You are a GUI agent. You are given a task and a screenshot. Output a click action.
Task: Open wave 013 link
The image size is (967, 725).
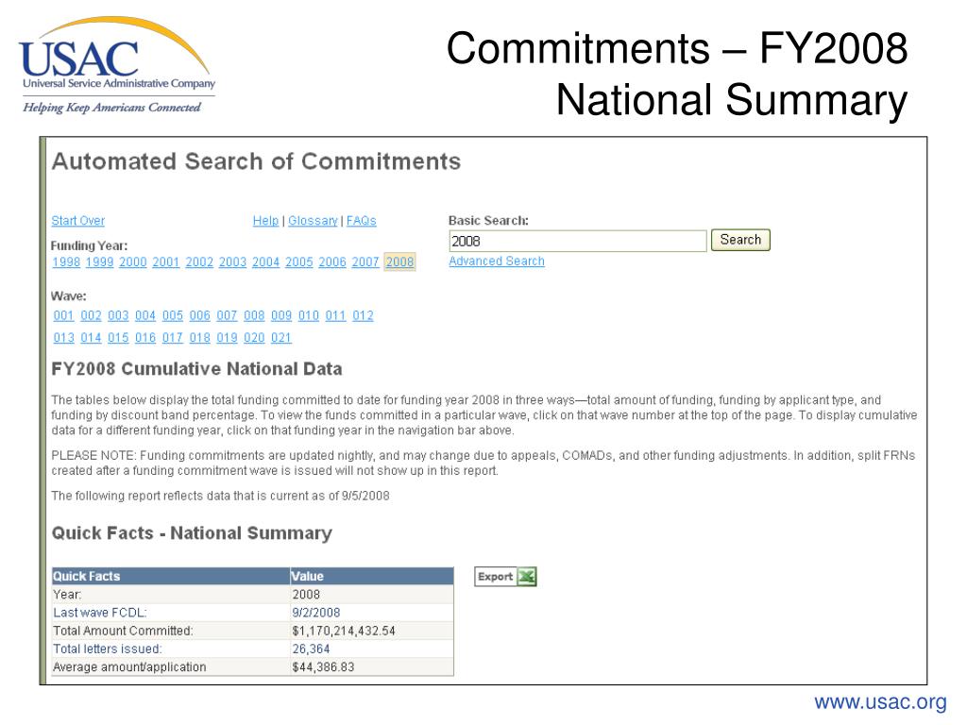[63, 338]
